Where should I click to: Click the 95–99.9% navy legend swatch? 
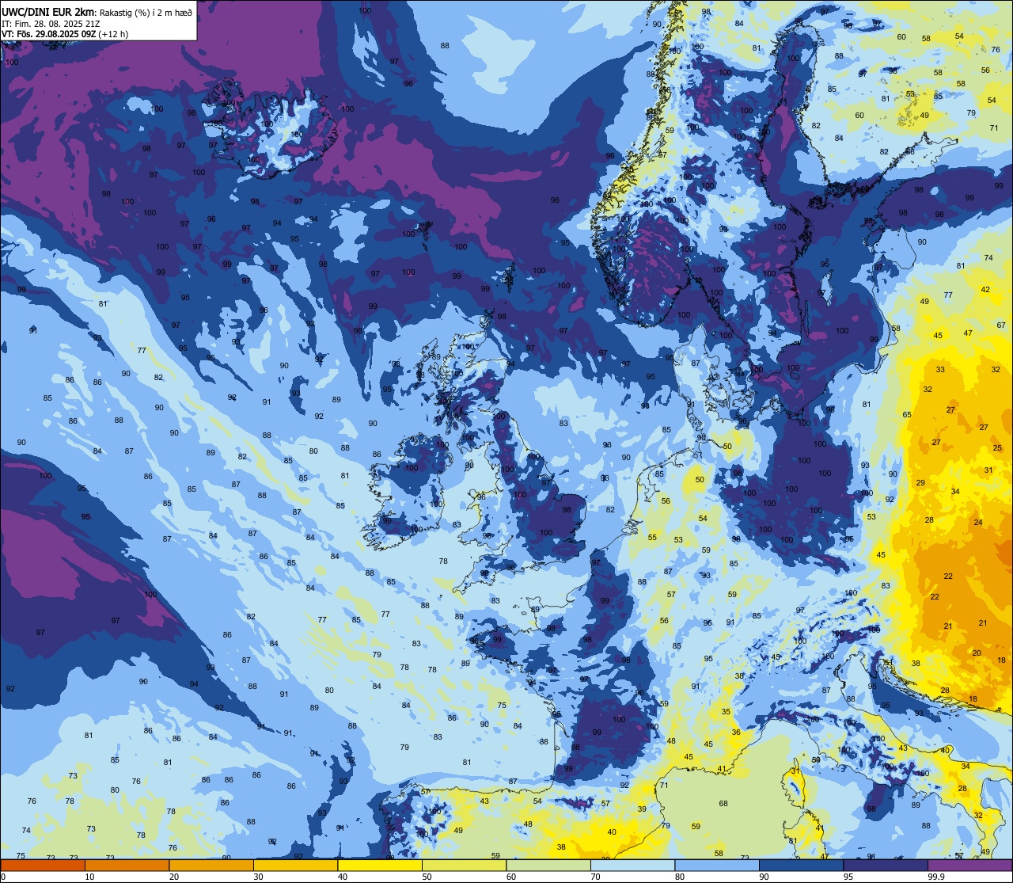click(886, 866)
